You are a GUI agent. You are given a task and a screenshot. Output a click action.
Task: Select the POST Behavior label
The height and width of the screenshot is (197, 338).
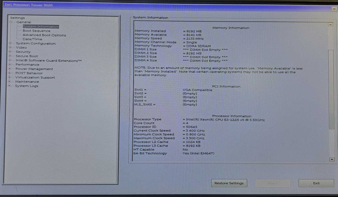(29, 73)
